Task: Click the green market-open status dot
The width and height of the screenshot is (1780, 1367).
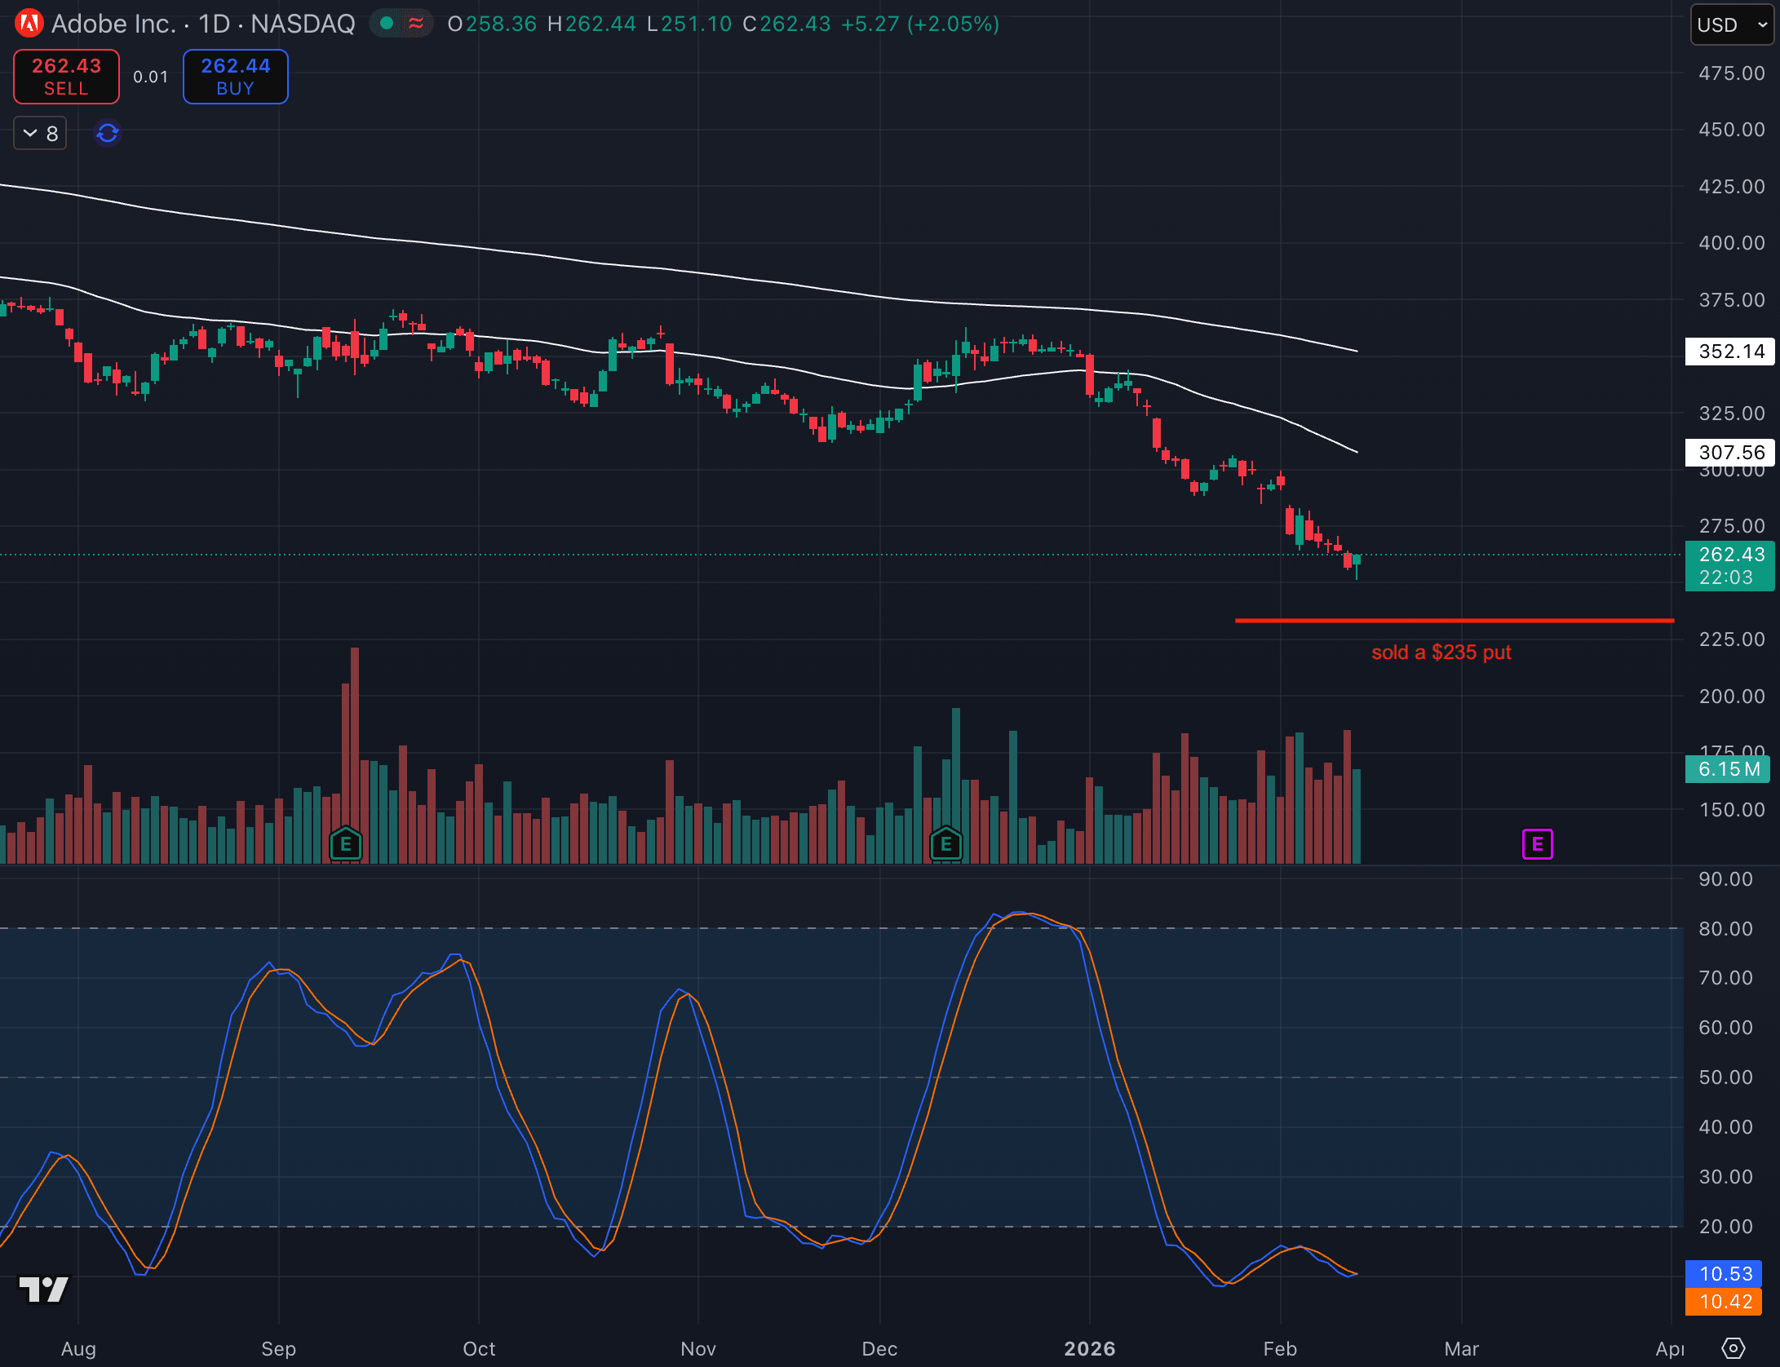Action: (x=387, y=24)
